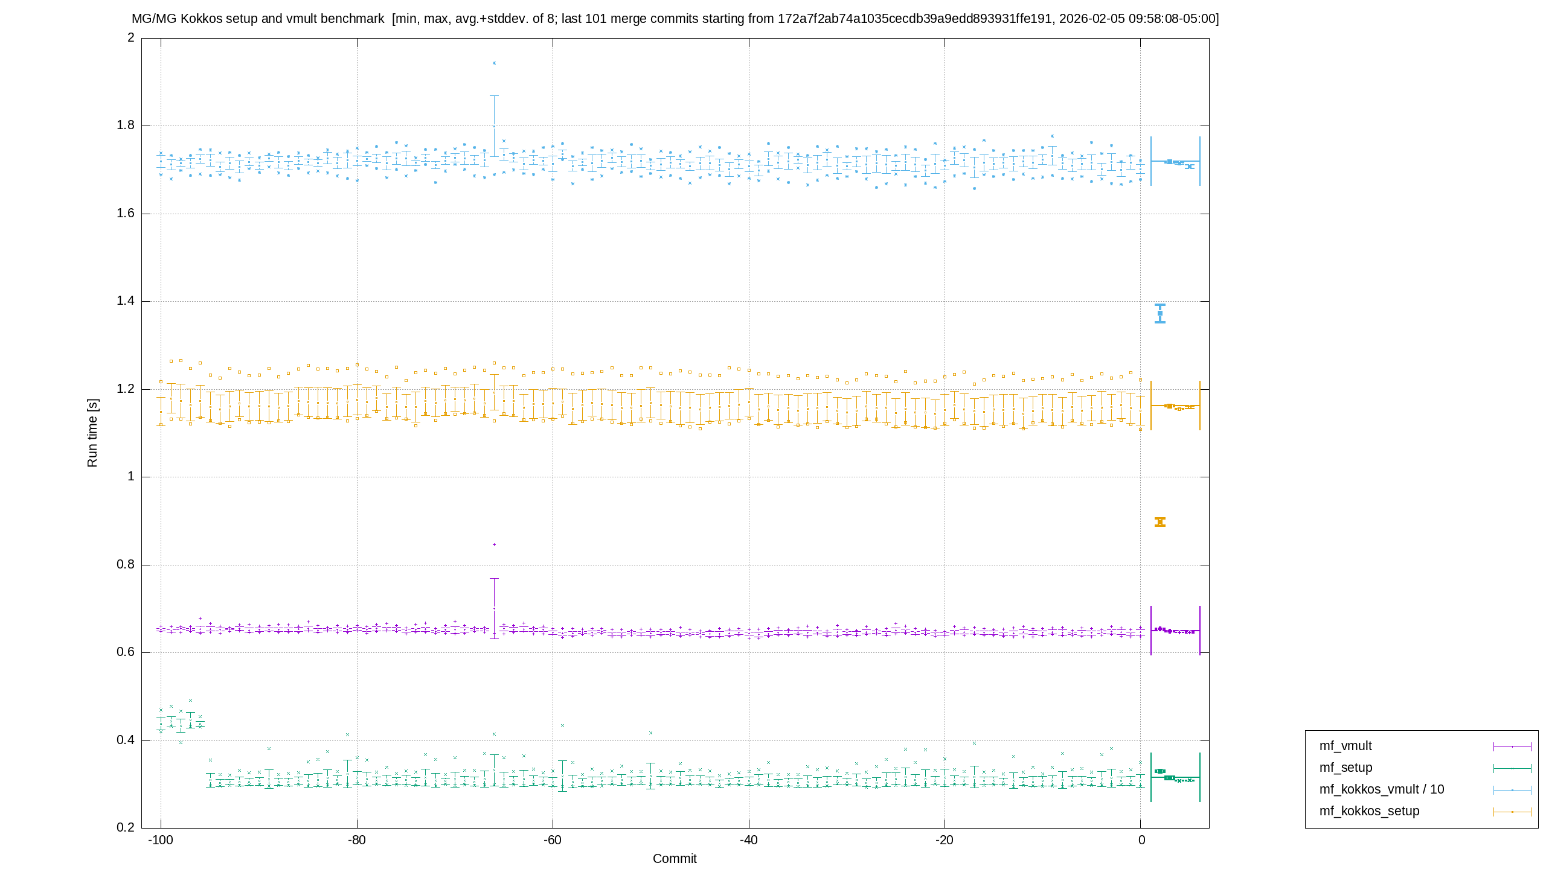Image resolution: width=1546 pixels, height=869 pixels.
Task: Click the blue summary marker right of commit 0
Action: [1175, 161]
